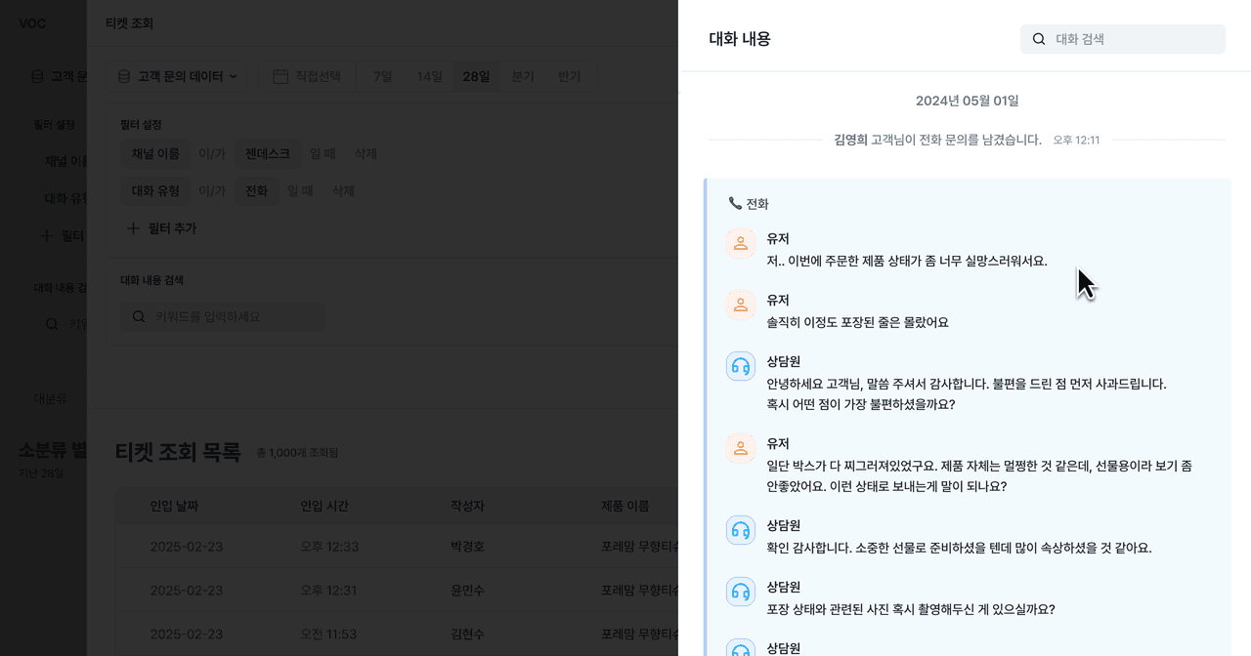Click the database icon of 고객 문의 데이터
1251x656 pixels.
point(124,76)
